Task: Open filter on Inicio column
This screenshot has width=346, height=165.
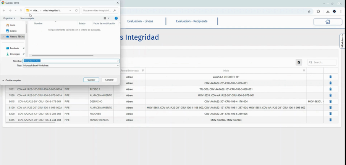Action: pos(304,71)
